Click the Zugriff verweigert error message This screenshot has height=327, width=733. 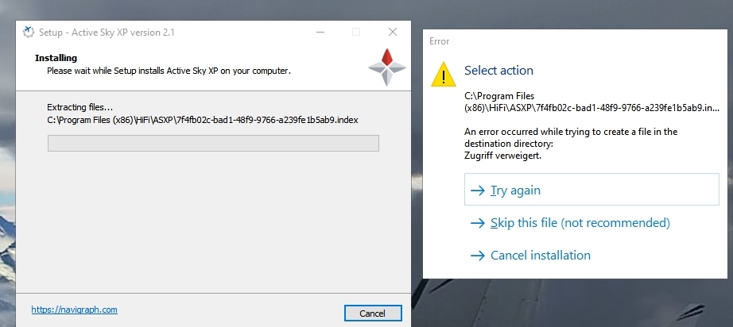pos(502,156)
